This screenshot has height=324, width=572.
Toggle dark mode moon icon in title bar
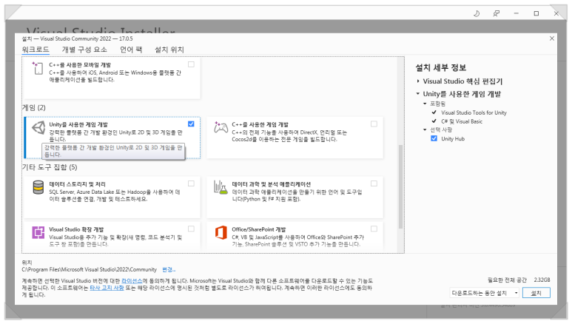[477, 13]
